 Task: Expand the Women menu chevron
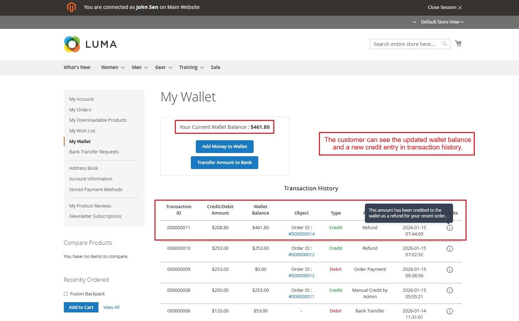(x=123, y=68)
